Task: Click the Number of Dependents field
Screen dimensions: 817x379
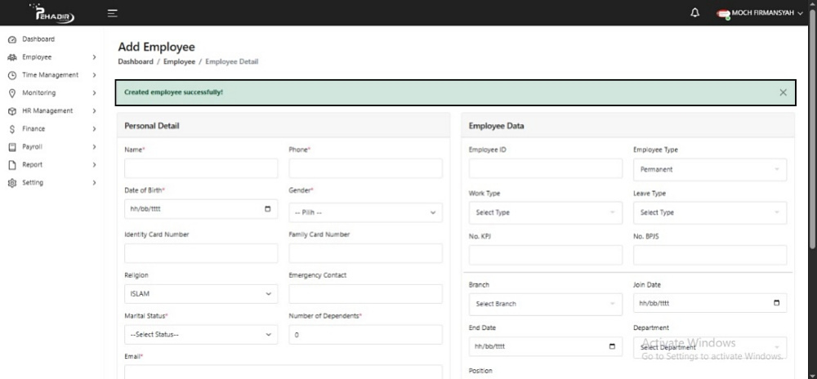Action: (365, 335)
